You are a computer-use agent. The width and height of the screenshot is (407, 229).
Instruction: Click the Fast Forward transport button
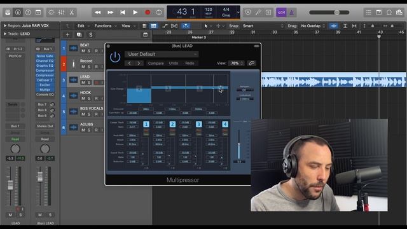(x=110, y=12)
